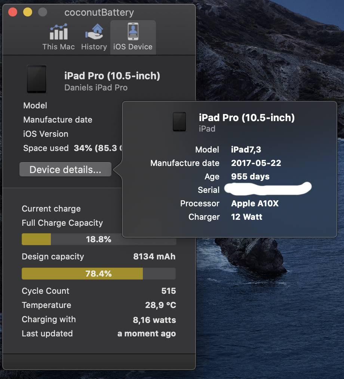Viewport: 344px width, 379px height.
Task: Click the 'Processor' label in popover
Action: click(200, 204)
